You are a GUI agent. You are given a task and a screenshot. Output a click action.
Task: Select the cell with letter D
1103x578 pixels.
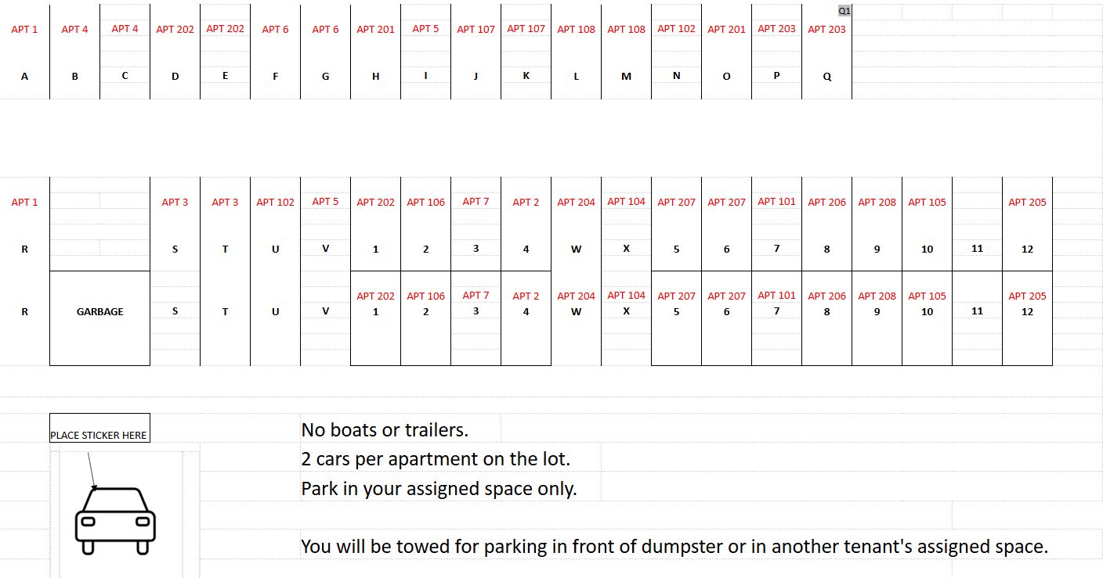(x=175, y=77)
